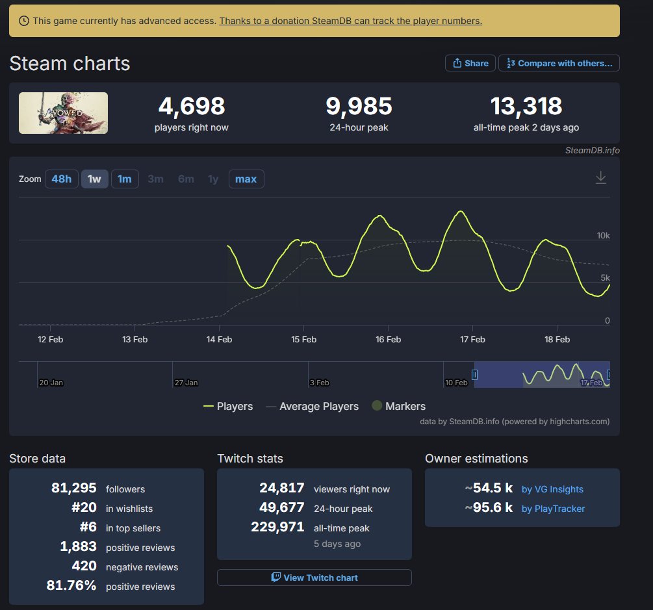Image resolution: width=653 pixels, height=610 pixels.
Task: Click the 5 days ago text
Action: [x=337, y=544]
